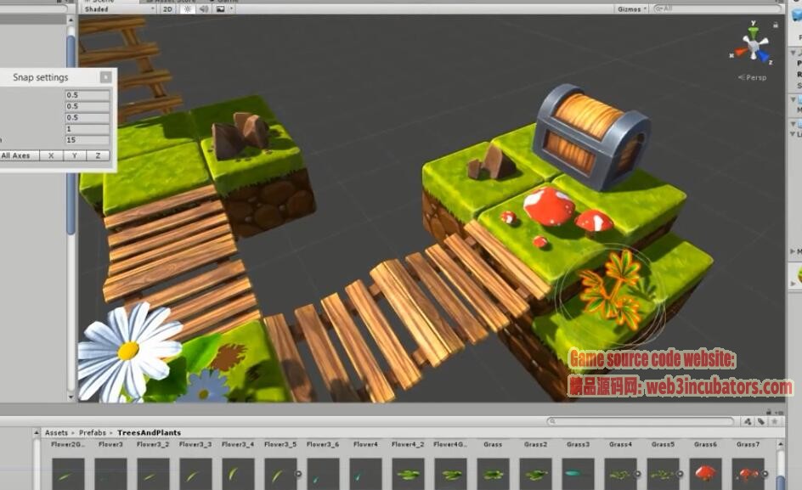Select orange highlighted plant in scene
802x490 pixels.
tap(613, 289)
